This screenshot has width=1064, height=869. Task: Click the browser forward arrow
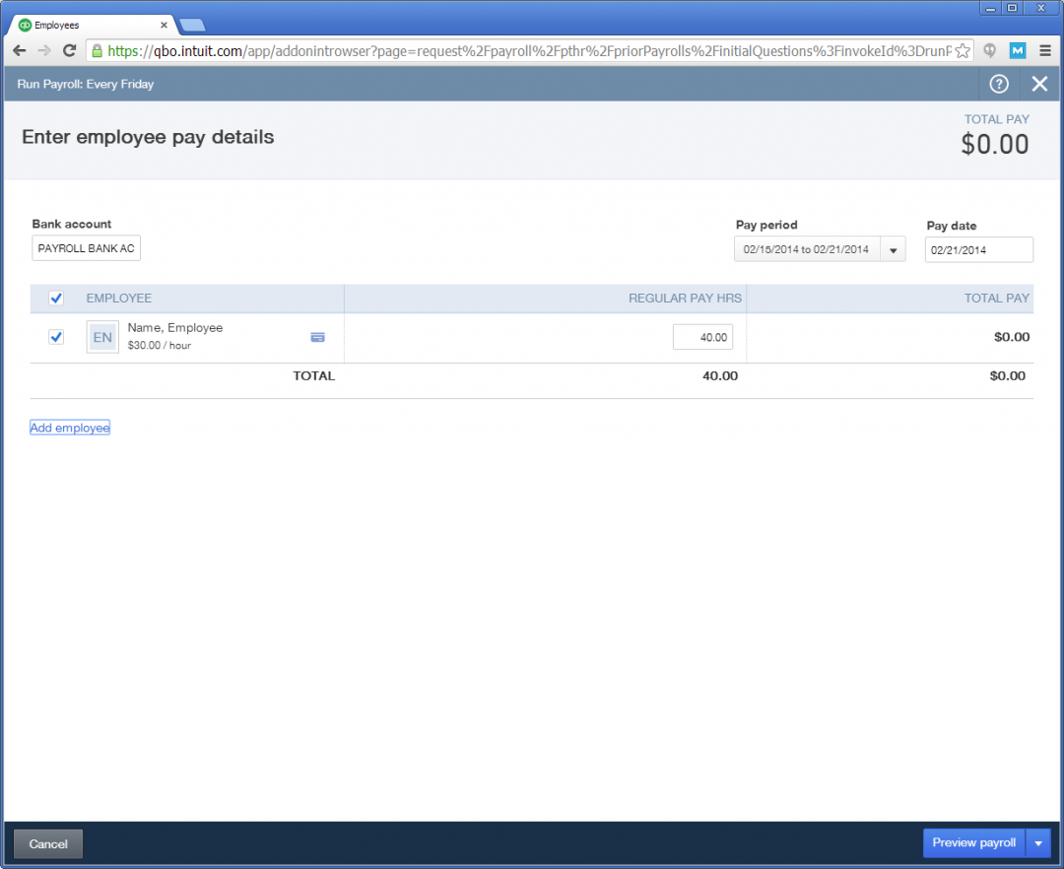click(x=42, y=50)
